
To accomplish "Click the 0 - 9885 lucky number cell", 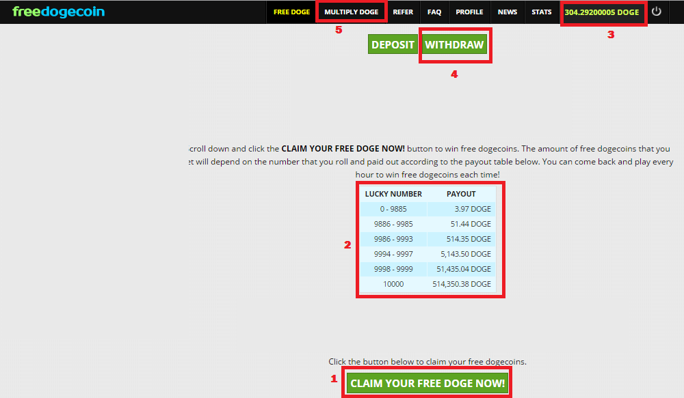I will click(x=393, y=209).
